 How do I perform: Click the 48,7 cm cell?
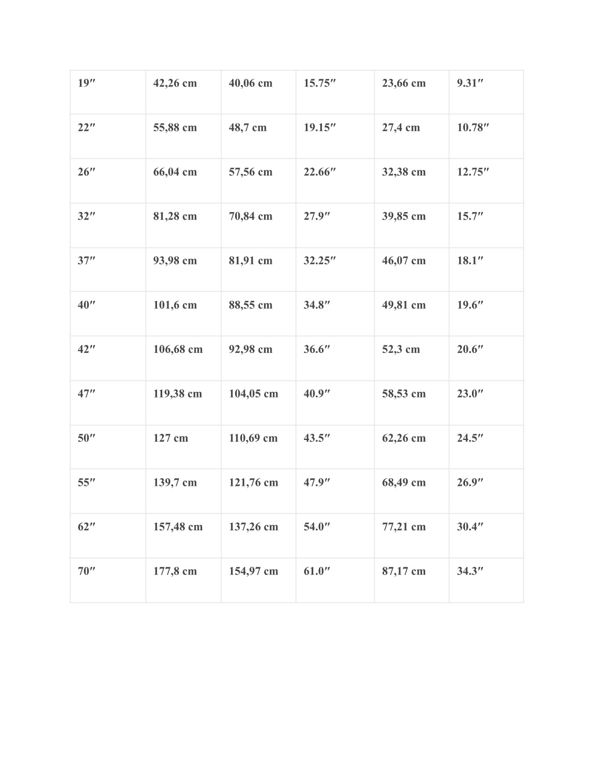coord(258,136)
